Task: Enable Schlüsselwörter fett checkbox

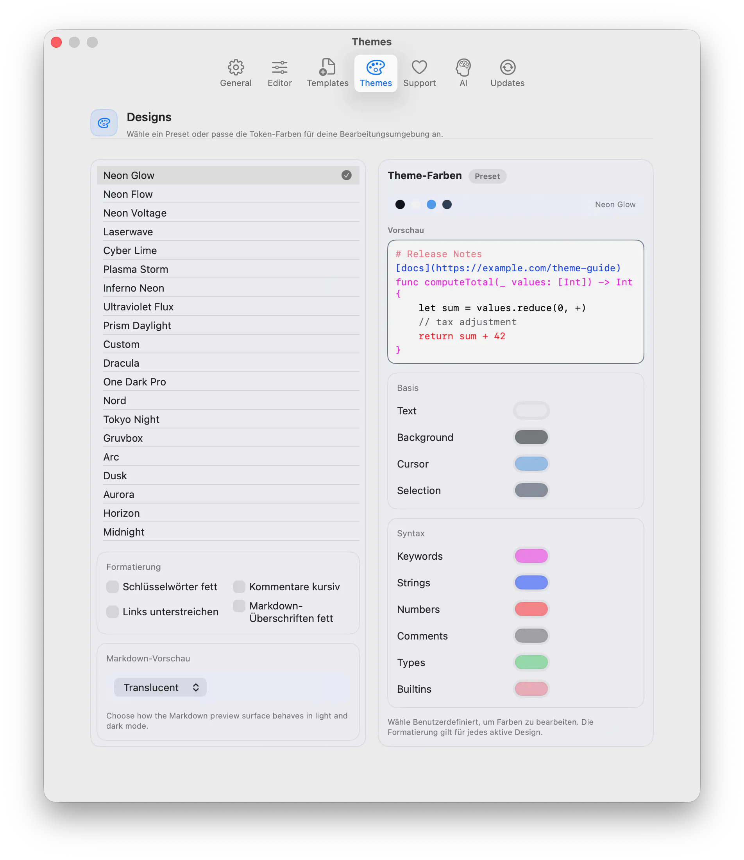Action: point(113,586)
